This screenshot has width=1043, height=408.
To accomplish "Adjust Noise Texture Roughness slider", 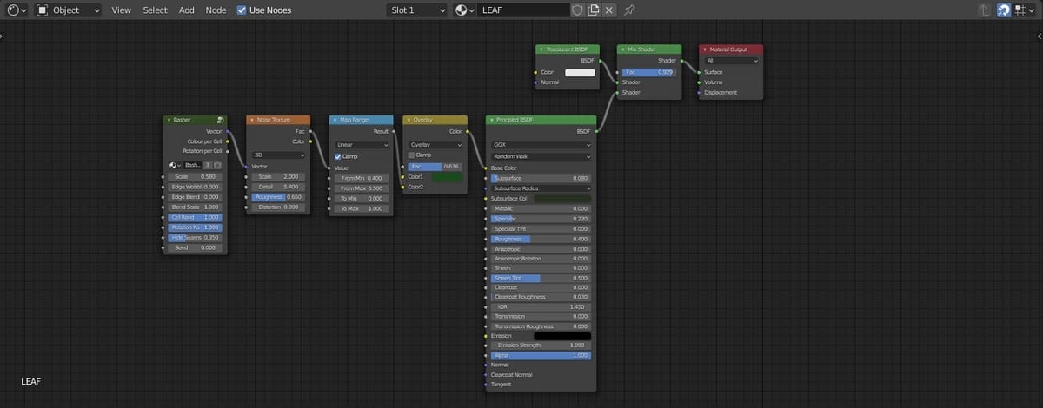I will (x=278, y=197).
